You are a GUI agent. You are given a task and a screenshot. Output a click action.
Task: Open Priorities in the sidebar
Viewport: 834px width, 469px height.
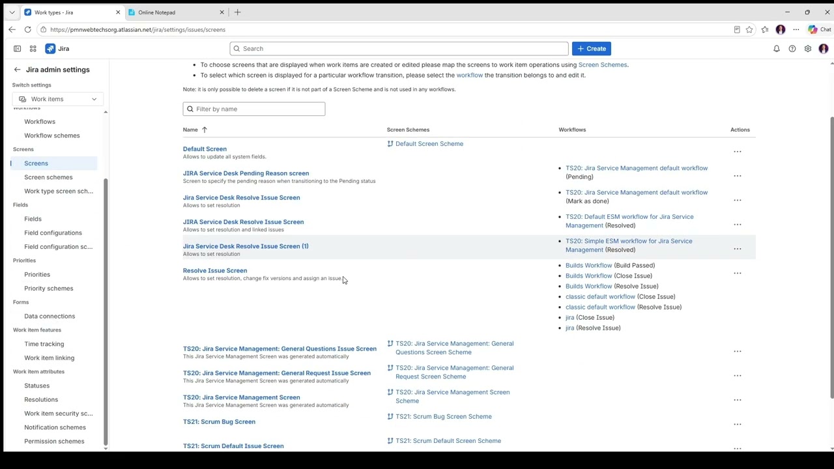point(37,274)
